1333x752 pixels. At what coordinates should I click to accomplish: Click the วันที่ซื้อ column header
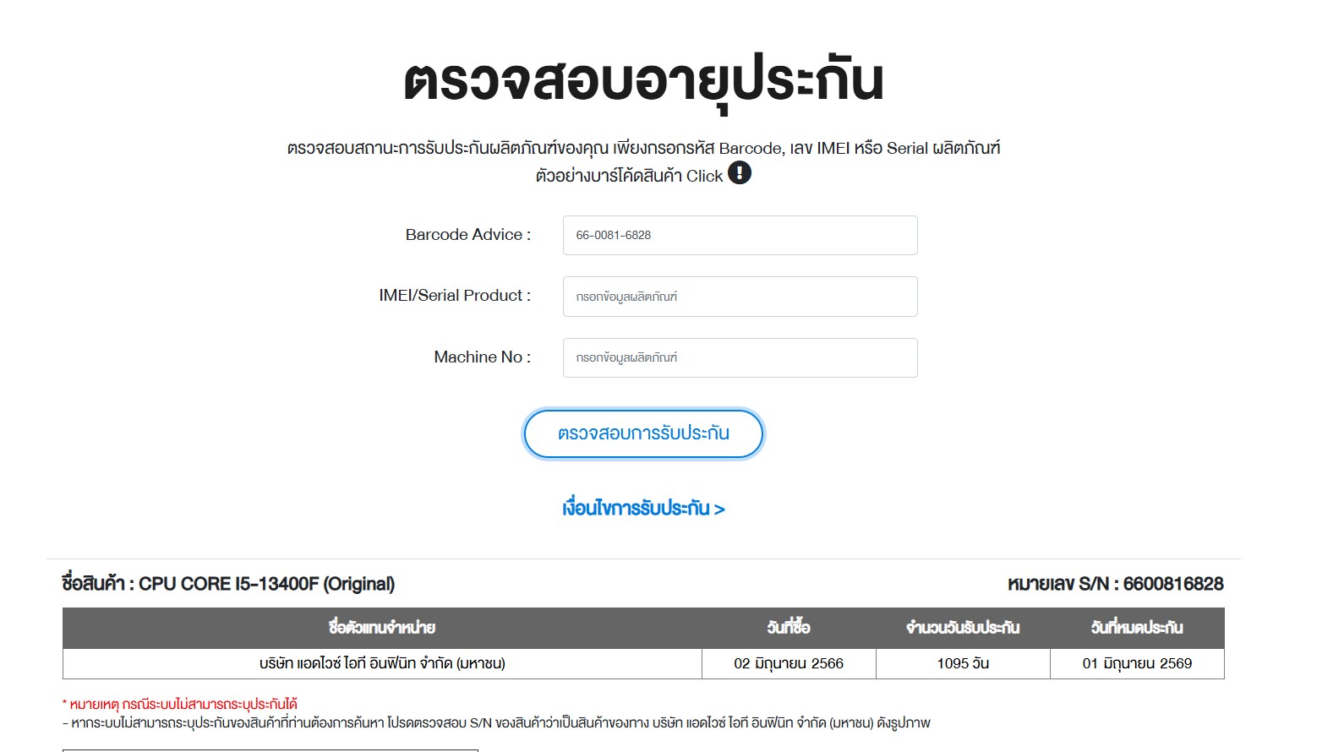point(789,628)
